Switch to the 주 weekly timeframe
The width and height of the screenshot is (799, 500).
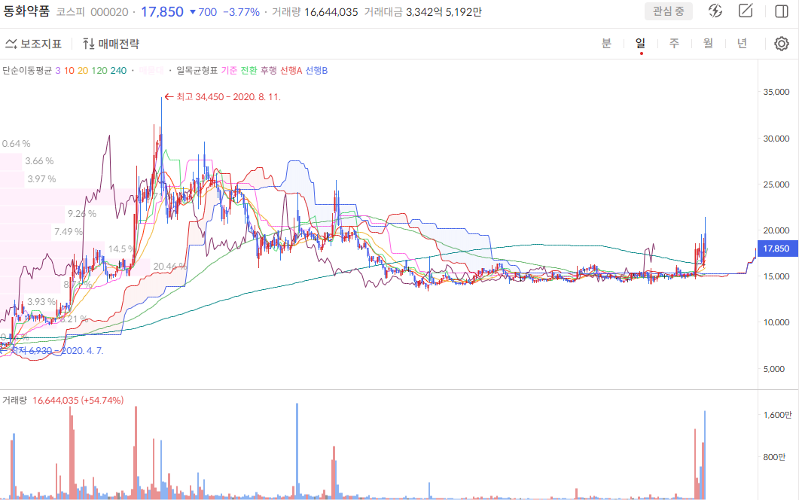coord(674,44)
